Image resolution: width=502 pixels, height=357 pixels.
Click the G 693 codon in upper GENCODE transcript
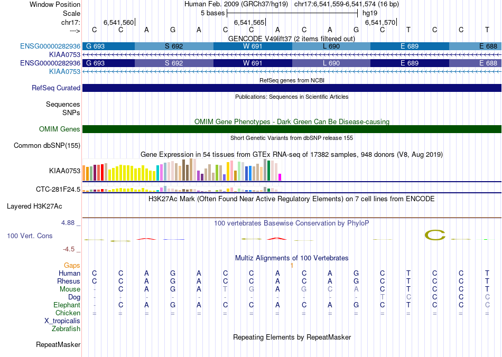pos(108,46)
